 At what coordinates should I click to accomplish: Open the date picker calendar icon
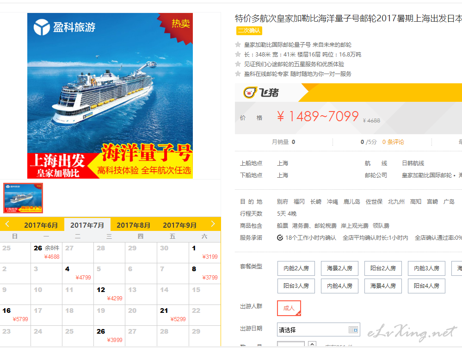353,329
